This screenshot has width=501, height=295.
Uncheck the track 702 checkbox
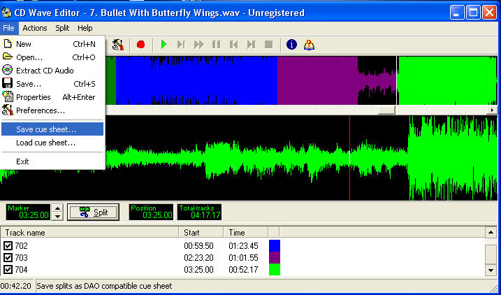(8, 246)
